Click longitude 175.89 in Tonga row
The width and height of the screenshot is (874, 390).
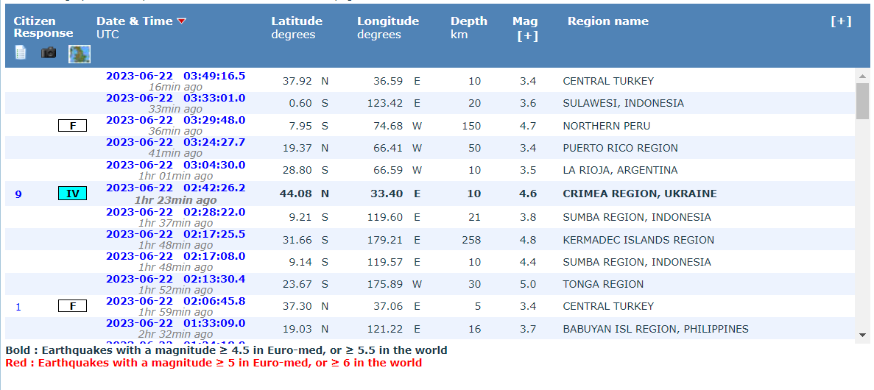pos(385,284)
